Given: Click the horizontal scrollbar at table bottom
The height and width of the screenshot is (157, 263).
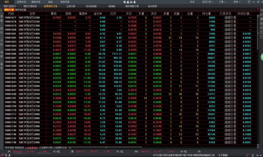Looking at the screenshot, I should (106, 148).
